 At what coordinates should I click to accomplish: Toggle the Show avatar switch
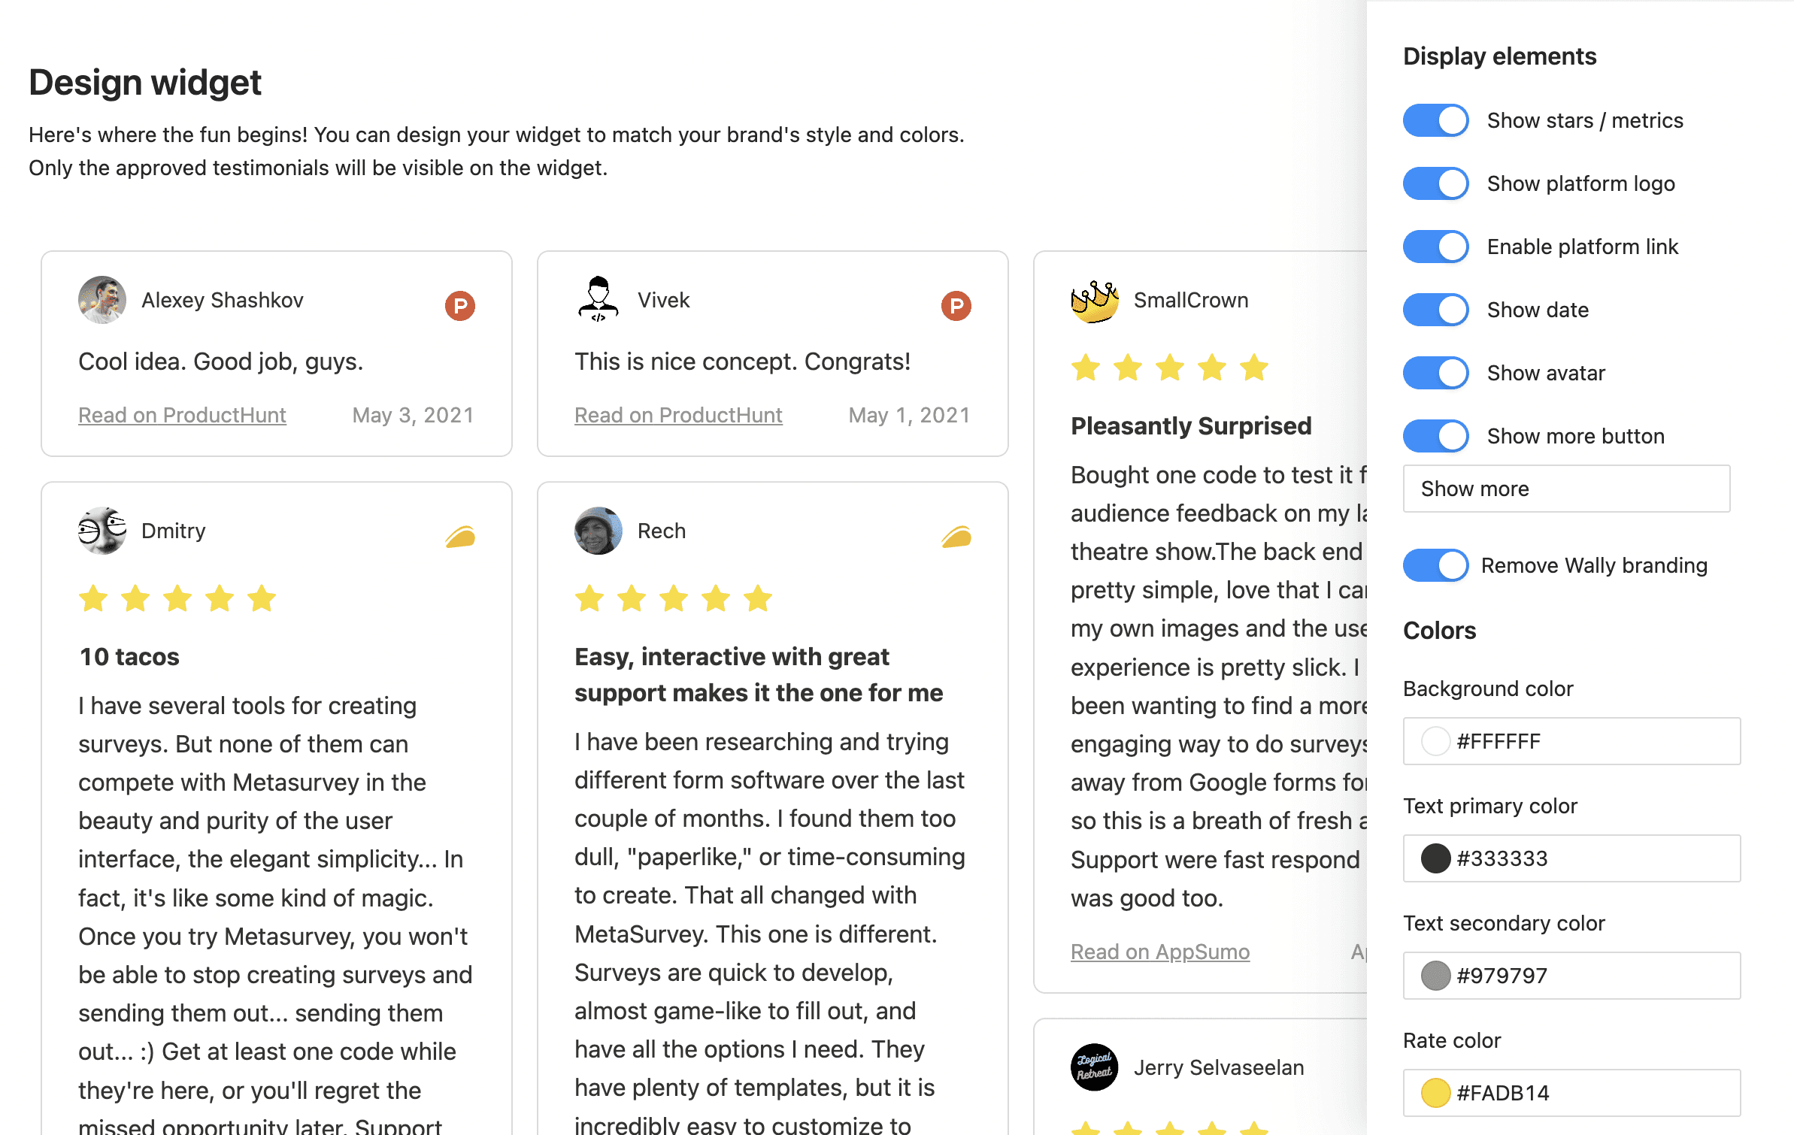(1435, 374)
